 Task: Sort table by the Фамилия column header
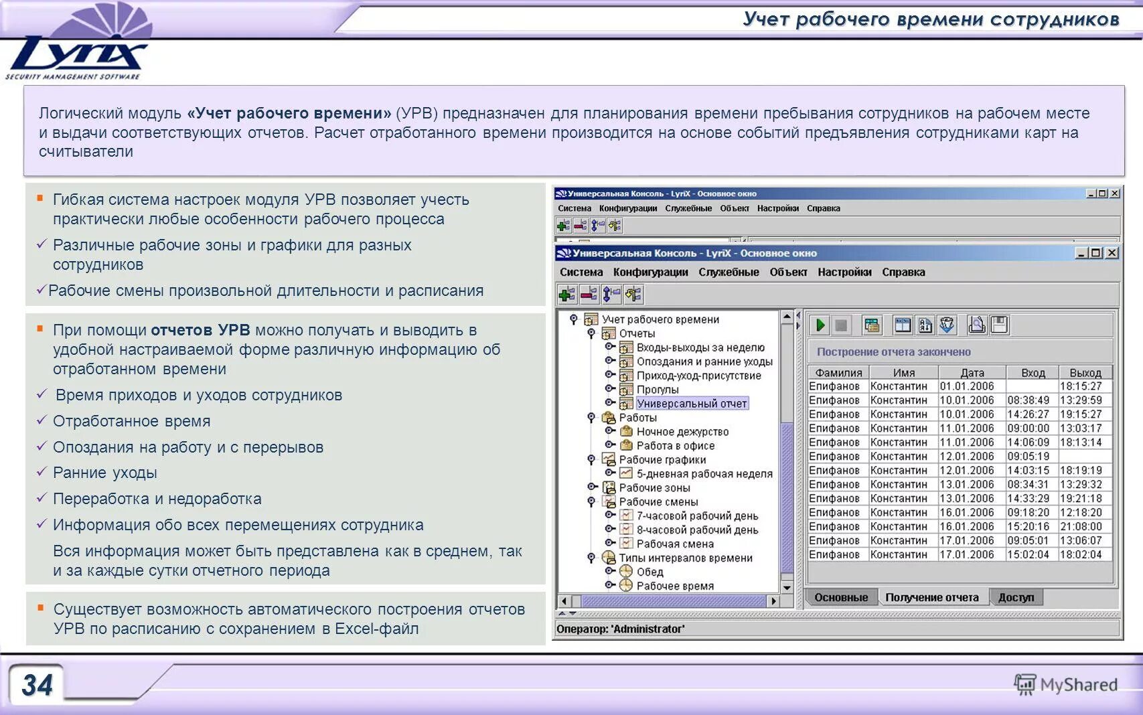tap(838, 372)
